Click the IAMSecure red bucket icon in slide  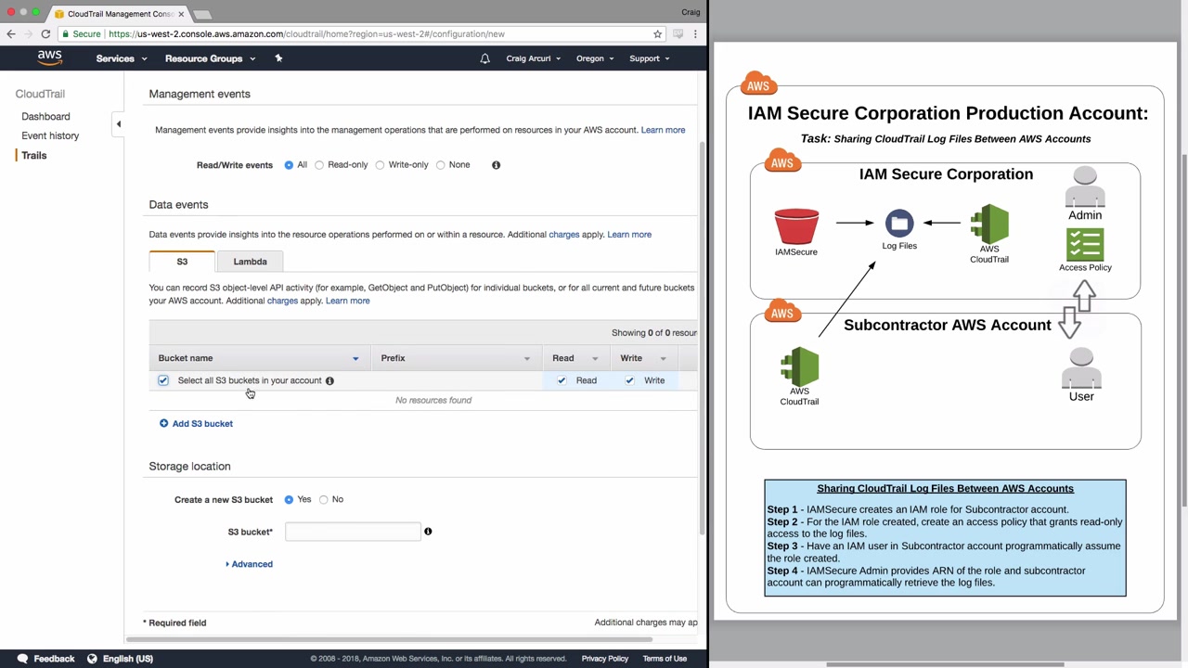(796, 226)
